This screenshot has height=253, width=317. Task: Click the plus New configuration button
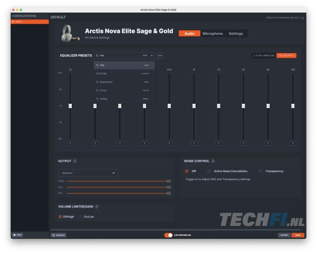tap(18, 235)
